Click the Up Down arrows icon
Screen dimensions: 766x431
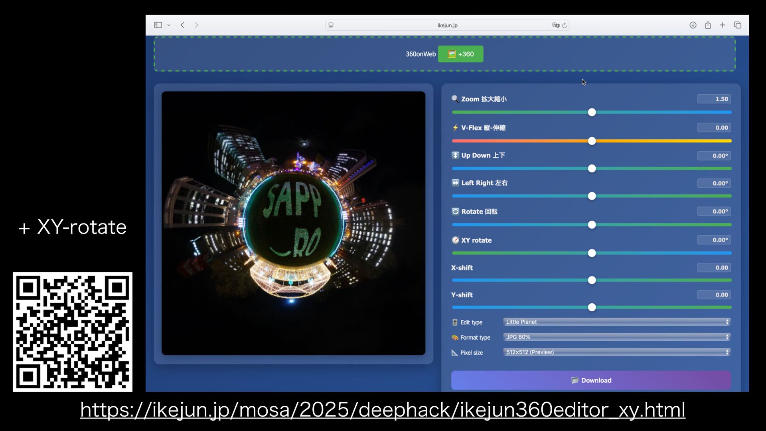pyautogui.click(x=455, y=155)
